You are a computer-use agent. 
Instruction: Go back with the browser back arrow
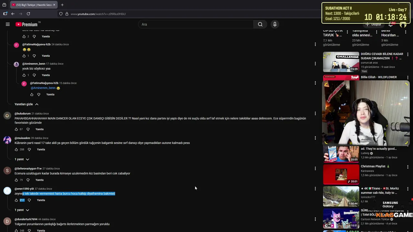(13, 14)
